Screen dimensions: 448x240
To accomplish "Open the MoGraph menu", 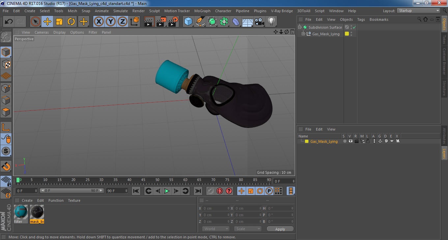I will [x=202, y=11].
